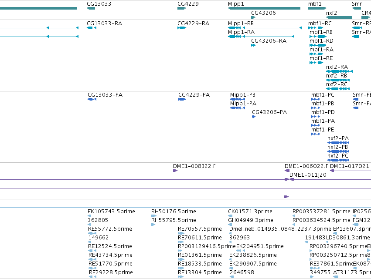Click protein CG43206-PA
Screen dimensions: 371x279
pyautogui.click(x=269, y=112)
